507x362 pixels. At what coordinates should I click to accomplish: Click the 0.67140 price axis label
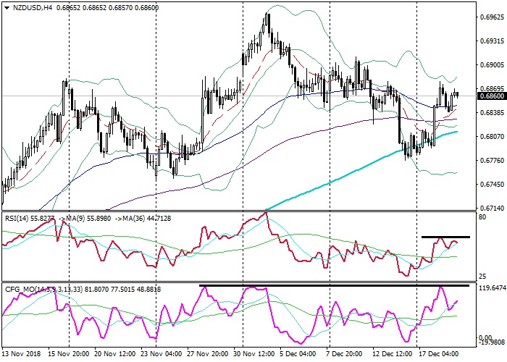point(490,207)
